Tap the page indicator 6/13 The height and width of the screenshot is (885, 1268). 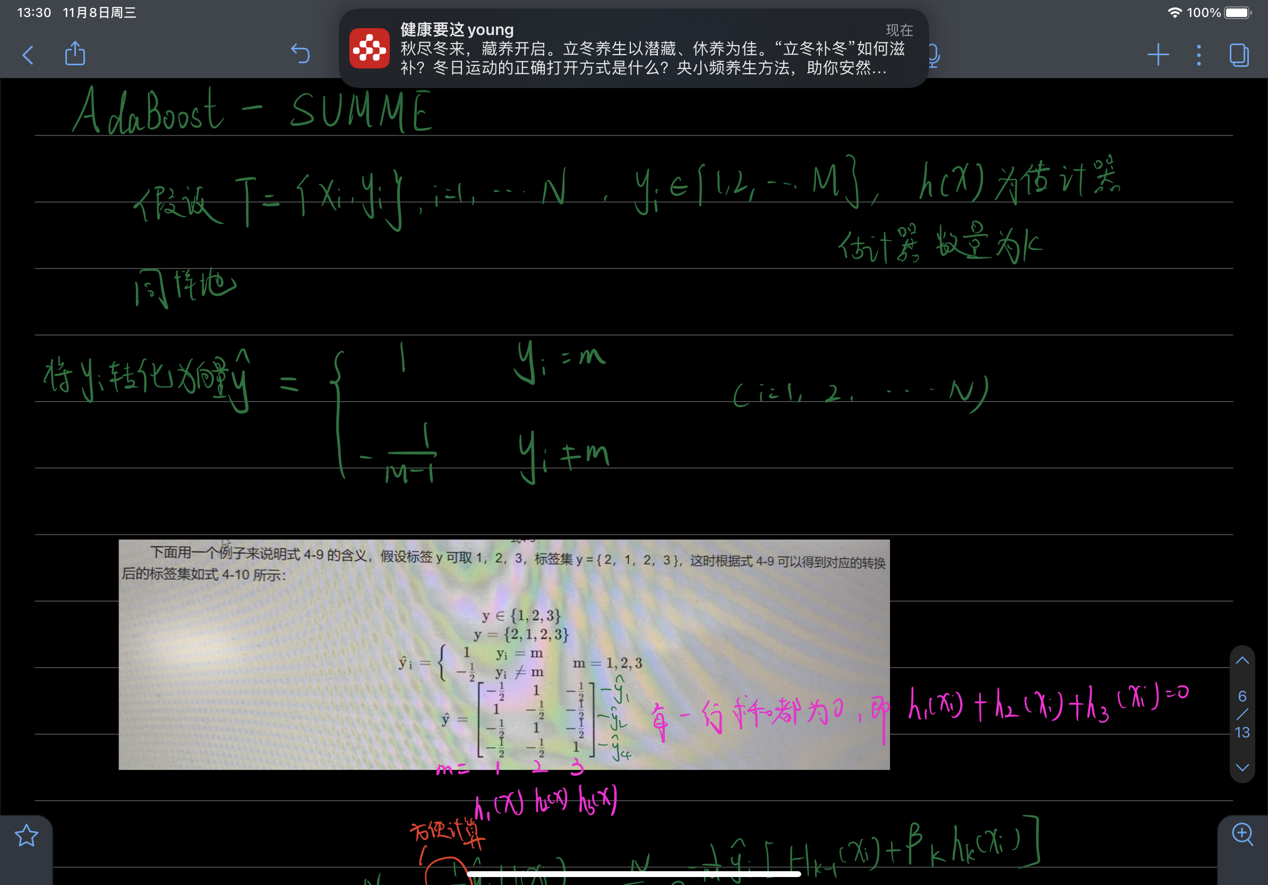[1243, 714]
